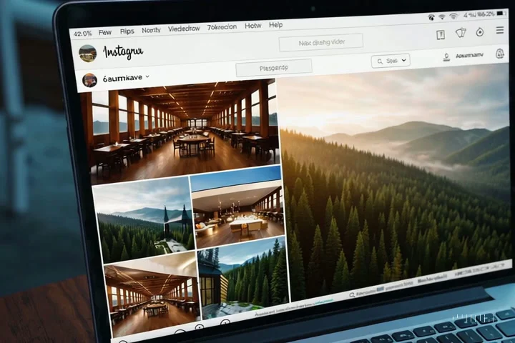515x343 pixels.
Task: Click the square panel icon in toolbar
Action: tap(441, 35)
